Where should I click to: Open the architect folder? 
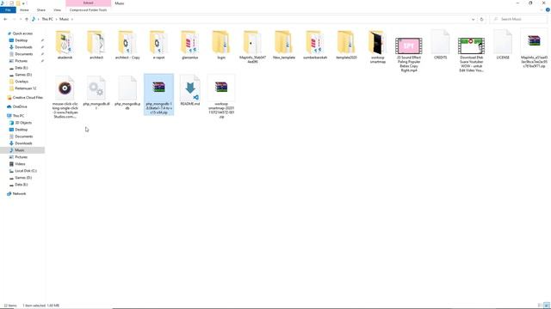[96, 45]
